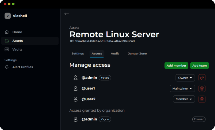This screenshot has height=130, width=215.
Task: Open the Member role dropdown for @user2
Action: 184,99
